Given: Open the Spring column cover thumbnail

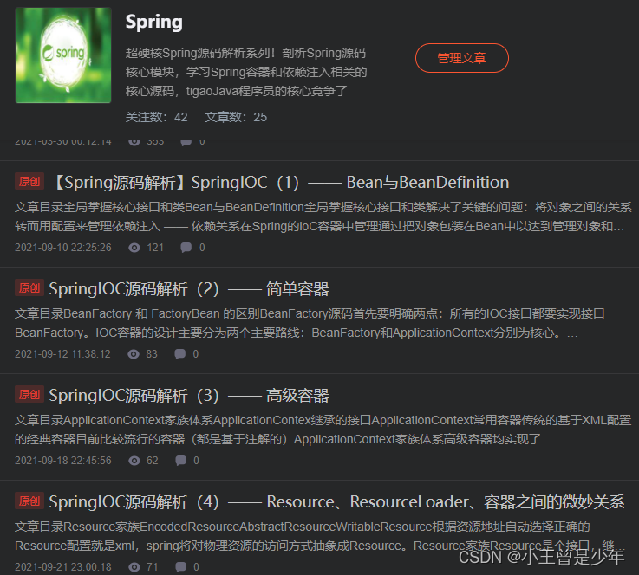Looking at the screenshot, I should click(63, 55).
